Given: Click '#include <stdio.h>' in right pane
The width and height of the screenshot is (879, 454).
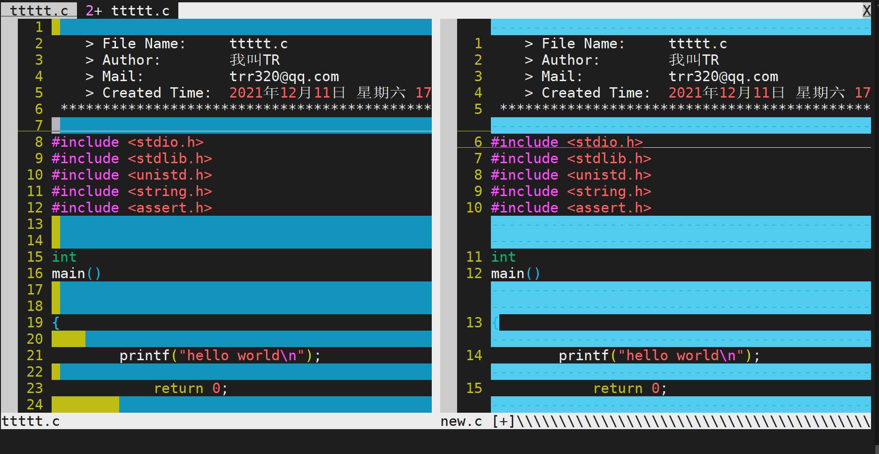Looking at the screenshot, I should pos(567,142).
